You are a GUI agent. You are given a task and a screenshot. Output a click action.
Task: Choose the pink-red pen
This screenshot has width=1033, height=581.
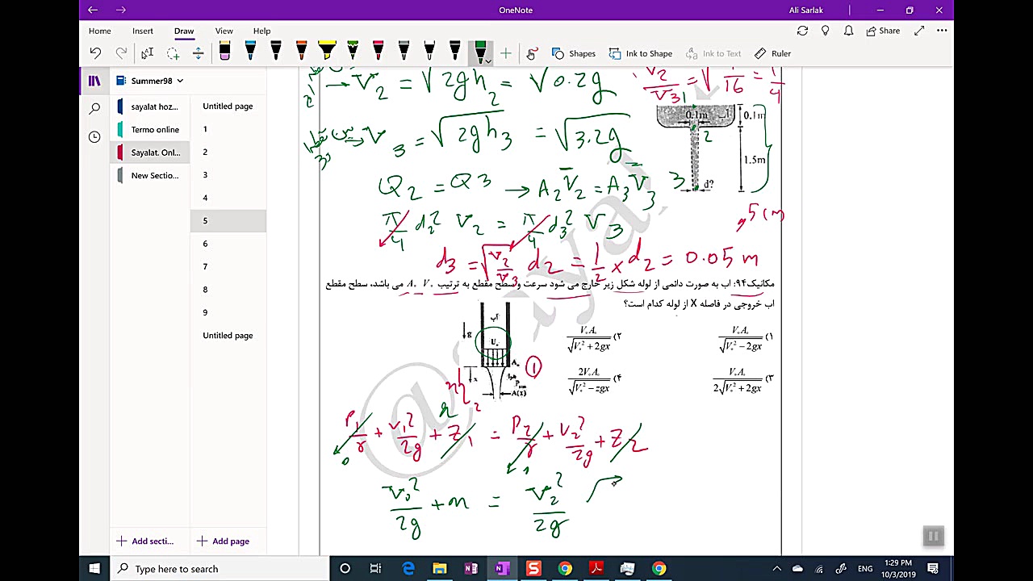tap(378, 52)
